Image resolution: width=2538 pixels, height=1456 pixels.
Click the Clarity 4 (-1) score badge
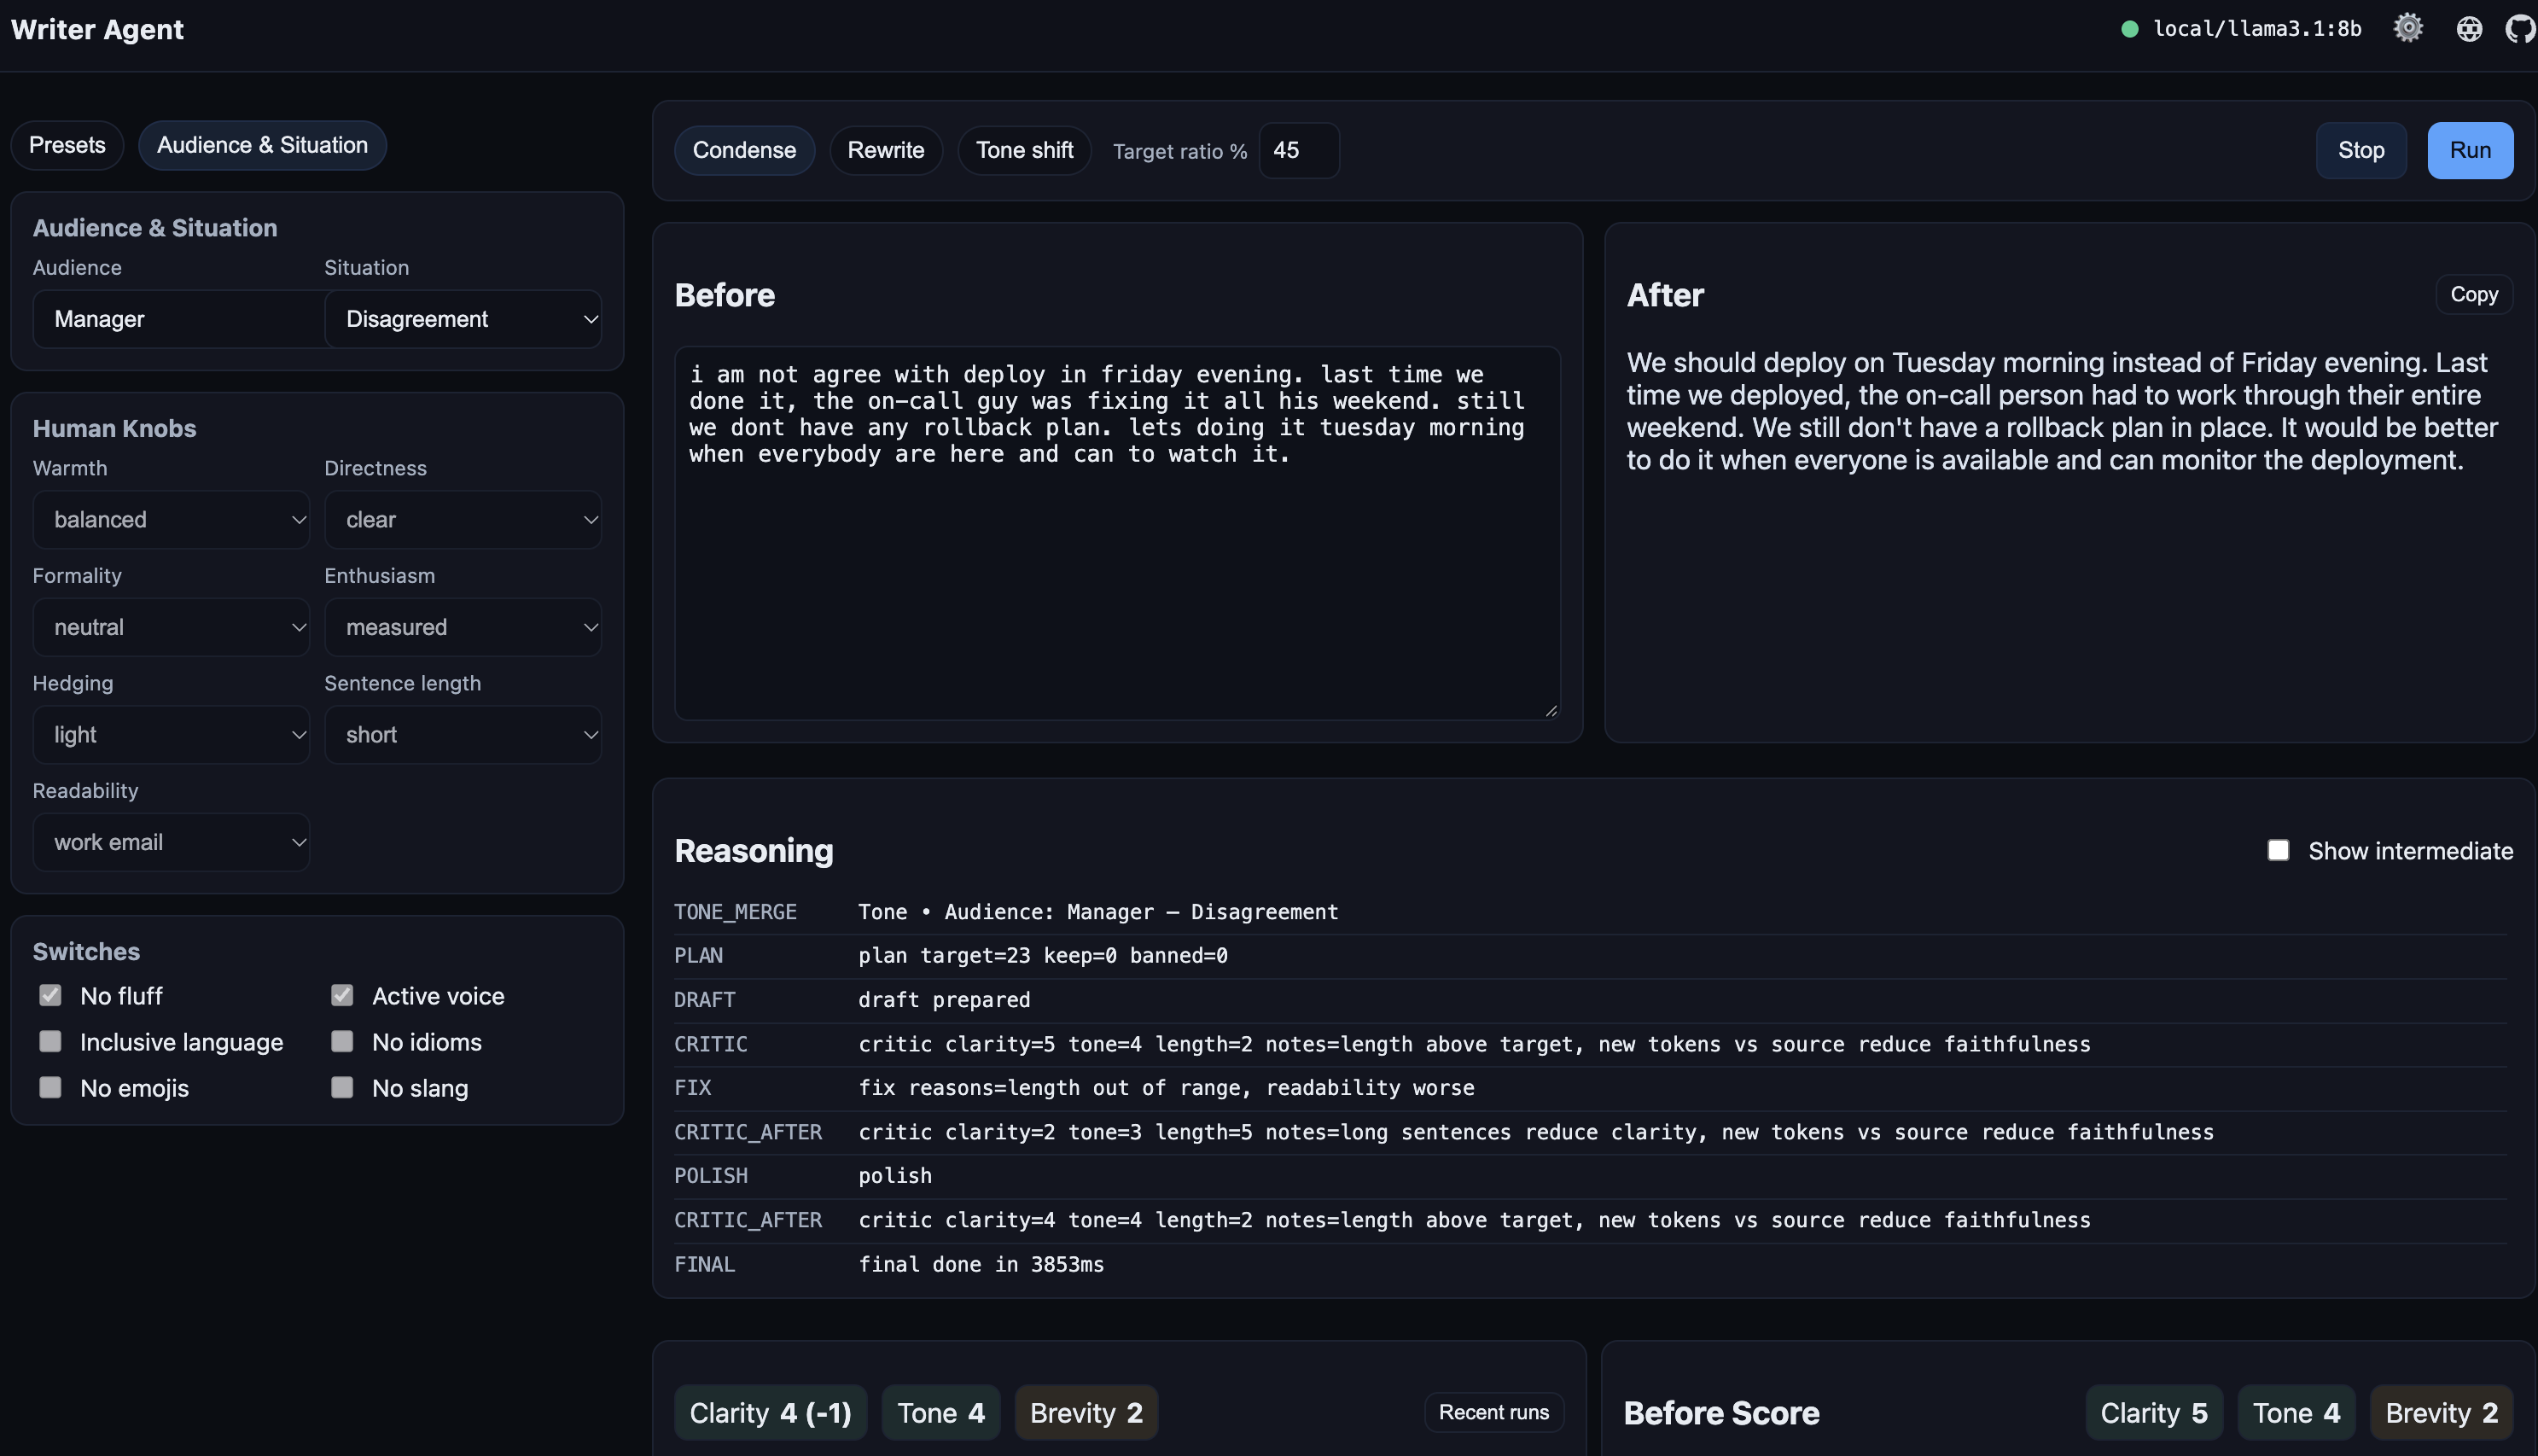(x=771, y=1412)
